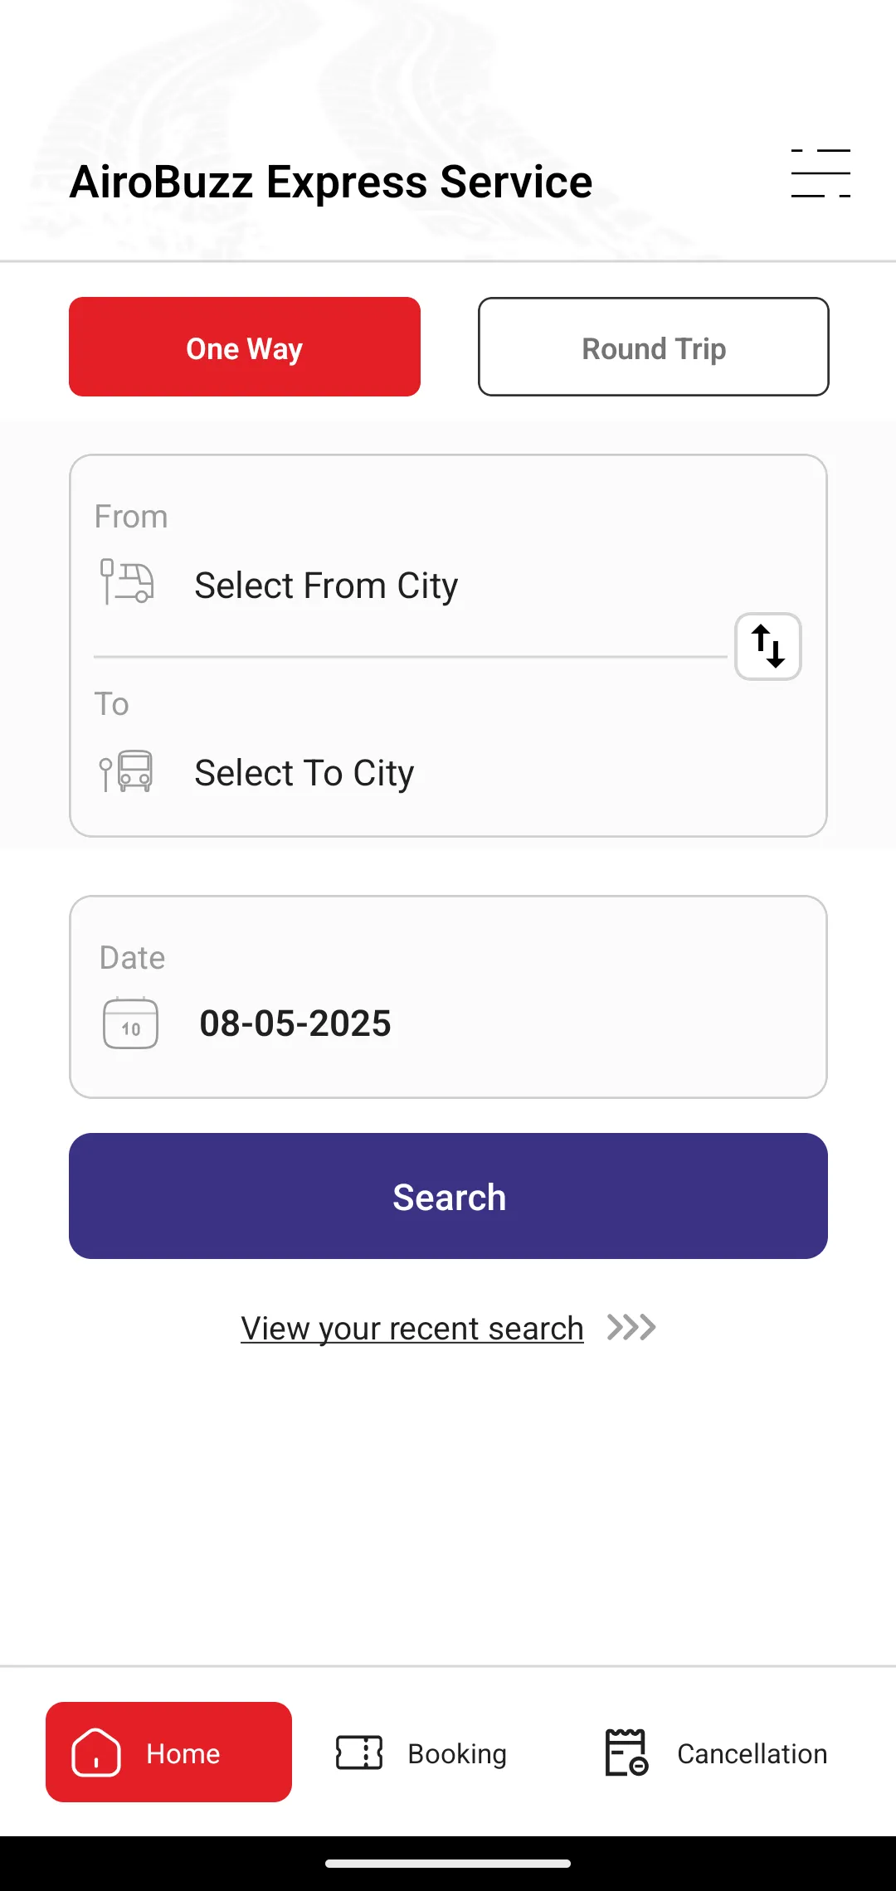Image resolution: width=896 pixels, height=1891 pixels.
Task: Click the calendar icon beside date
Action: click(130, 1023)
